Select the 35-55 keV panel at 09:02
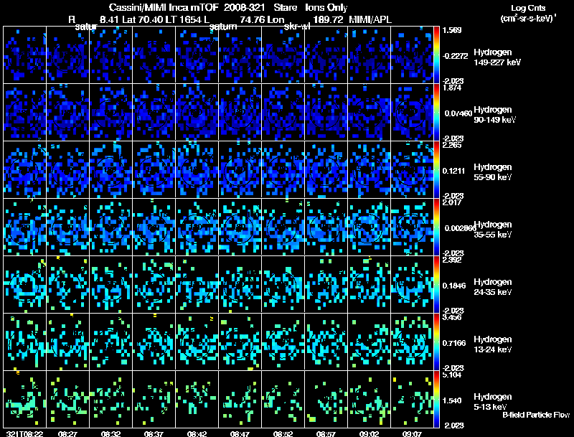Image resolution: width=574 pixels, height=437 pixels. (369, 227)
